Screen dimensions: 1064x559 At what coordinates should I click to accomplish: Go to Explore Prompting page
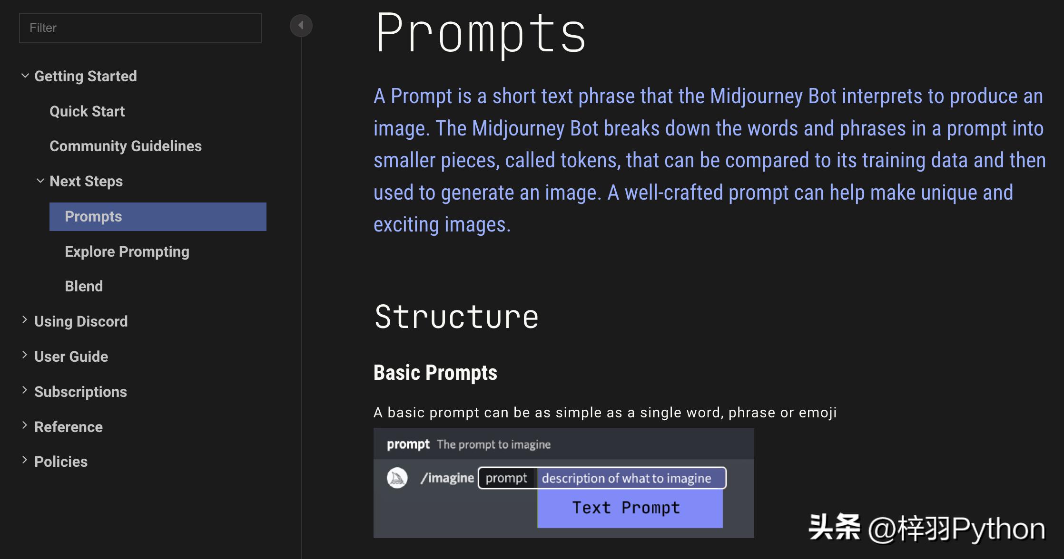(127, 251)
